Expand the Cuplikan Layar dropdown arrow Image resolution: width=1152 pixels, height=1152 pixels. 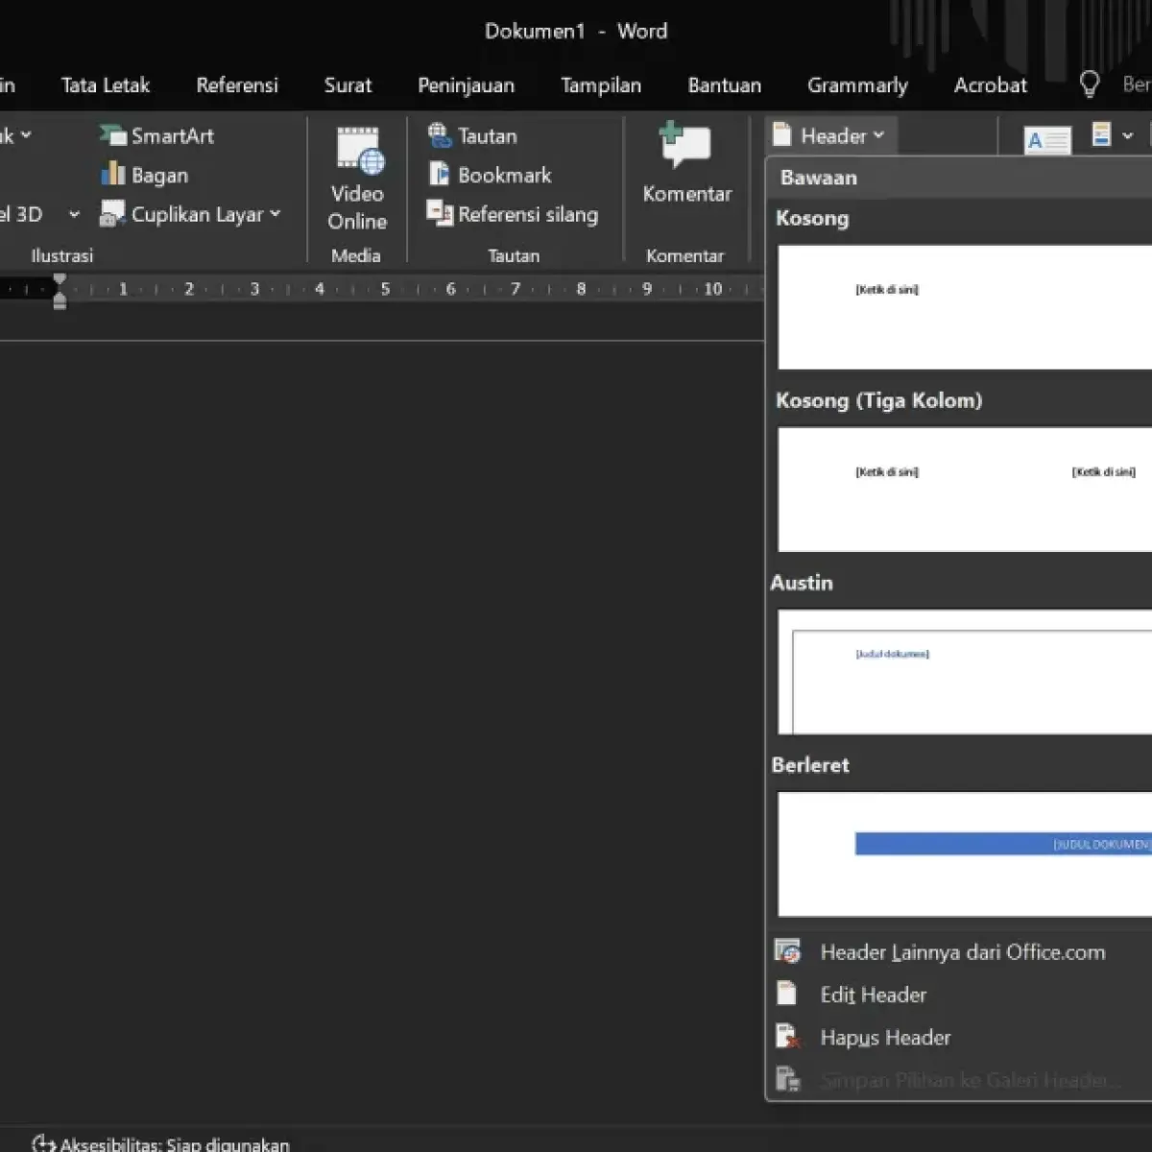click(276, 213)
